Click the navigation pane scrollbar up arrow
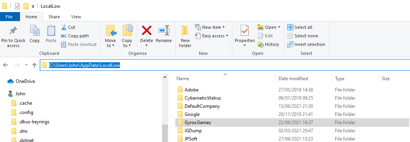The width and height of the screenshot is (410, 142). coord(165,77)
